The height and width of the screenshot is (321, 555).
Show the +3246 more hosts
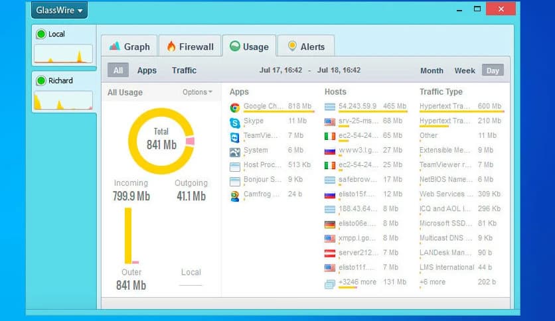point(357,282)
